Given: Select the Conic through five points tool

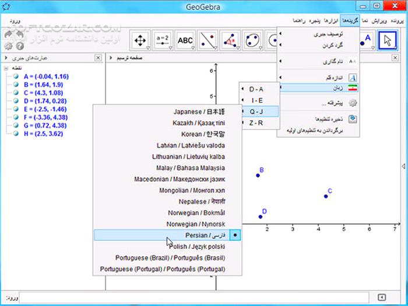Looking at the screenshot, I should 252,41.
